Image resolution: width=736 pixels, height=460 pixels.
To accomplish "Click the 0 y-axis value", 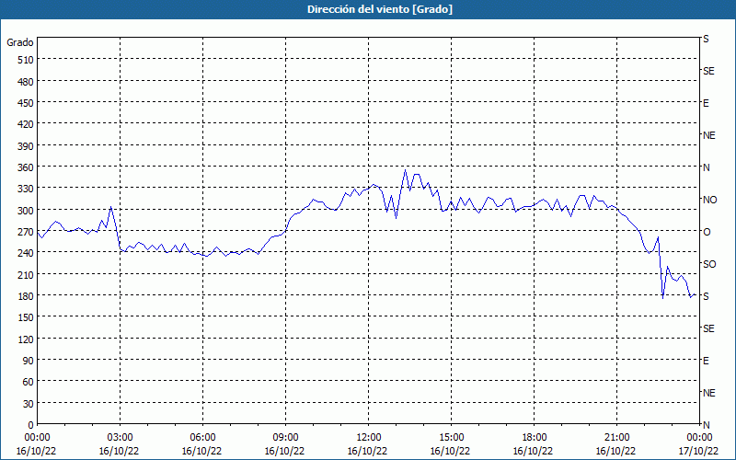I will (31, 425).
